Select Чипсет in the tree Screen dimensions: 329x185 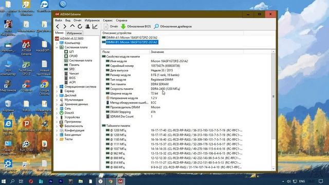71,73
